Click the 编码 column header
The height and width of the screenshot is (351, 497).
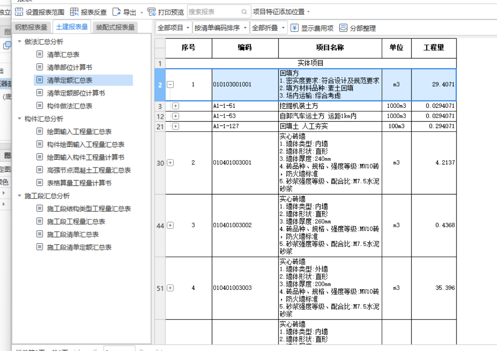coord(245,48)
